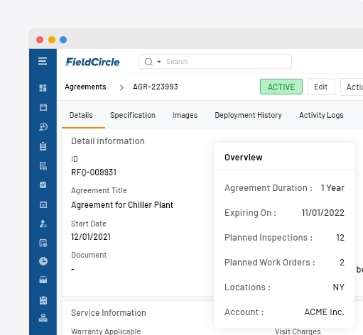Click the Edit button

(x=321, y=87)
